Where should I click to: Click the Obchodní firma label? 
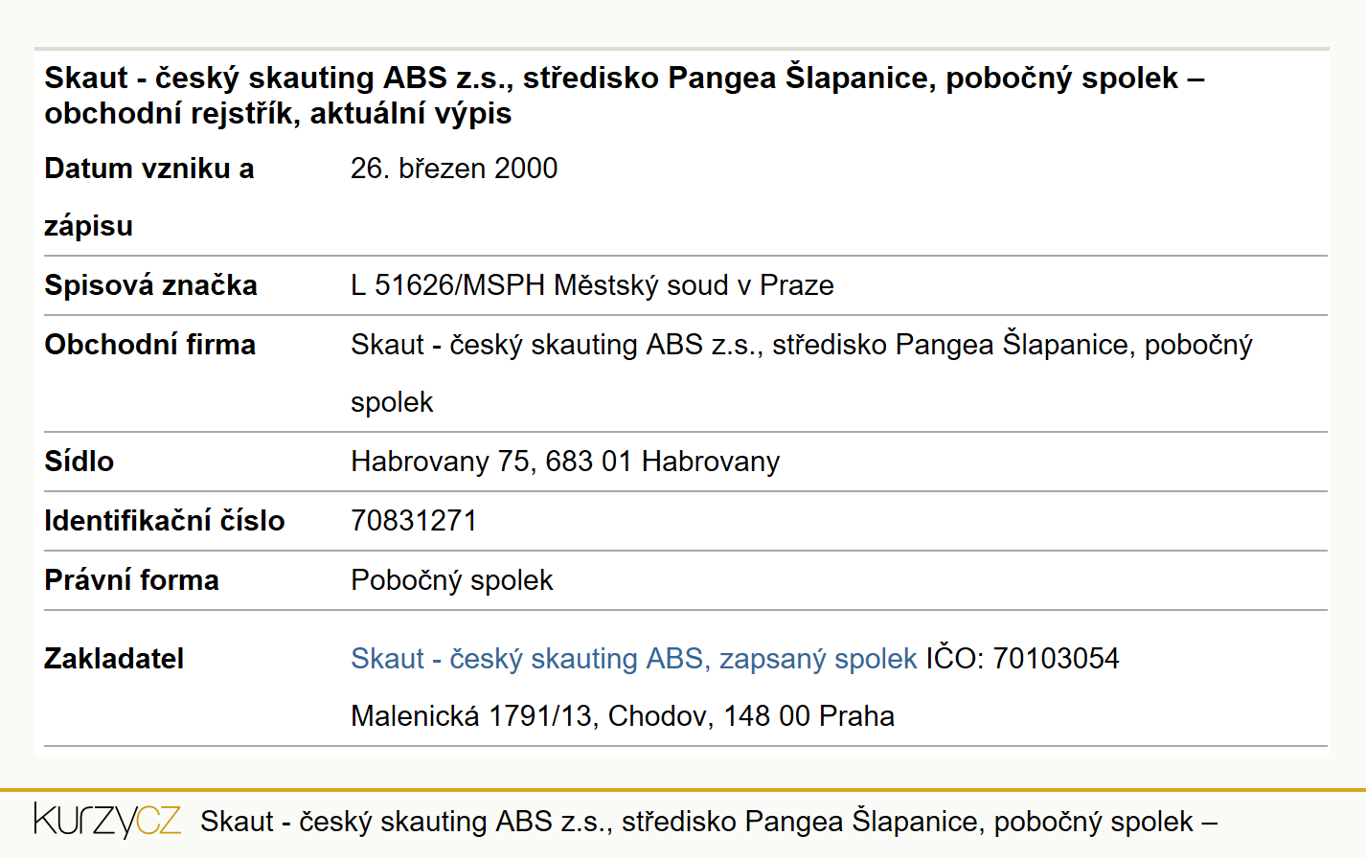(149, 345)
